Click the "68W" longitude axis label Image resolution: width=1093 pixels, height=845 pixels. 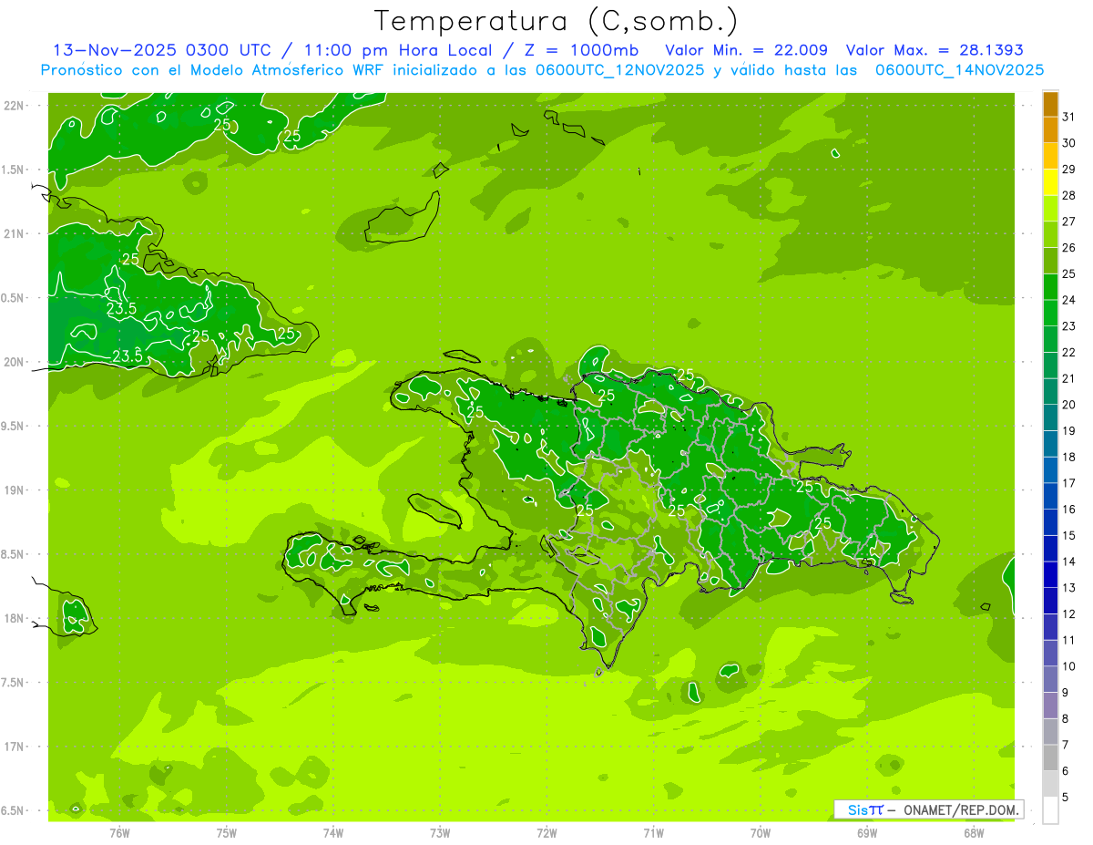point(974,833)
